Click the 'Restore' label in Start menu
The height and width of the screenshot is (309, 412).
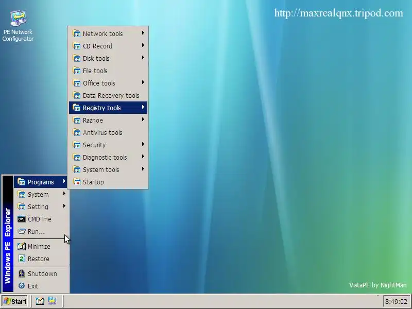tap(38, 259)
